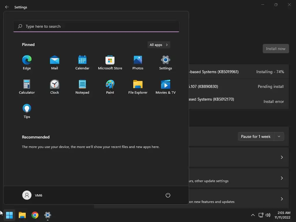Open the Calendar pinned app
The image size is (296, 222).
(x=82, y=63)
